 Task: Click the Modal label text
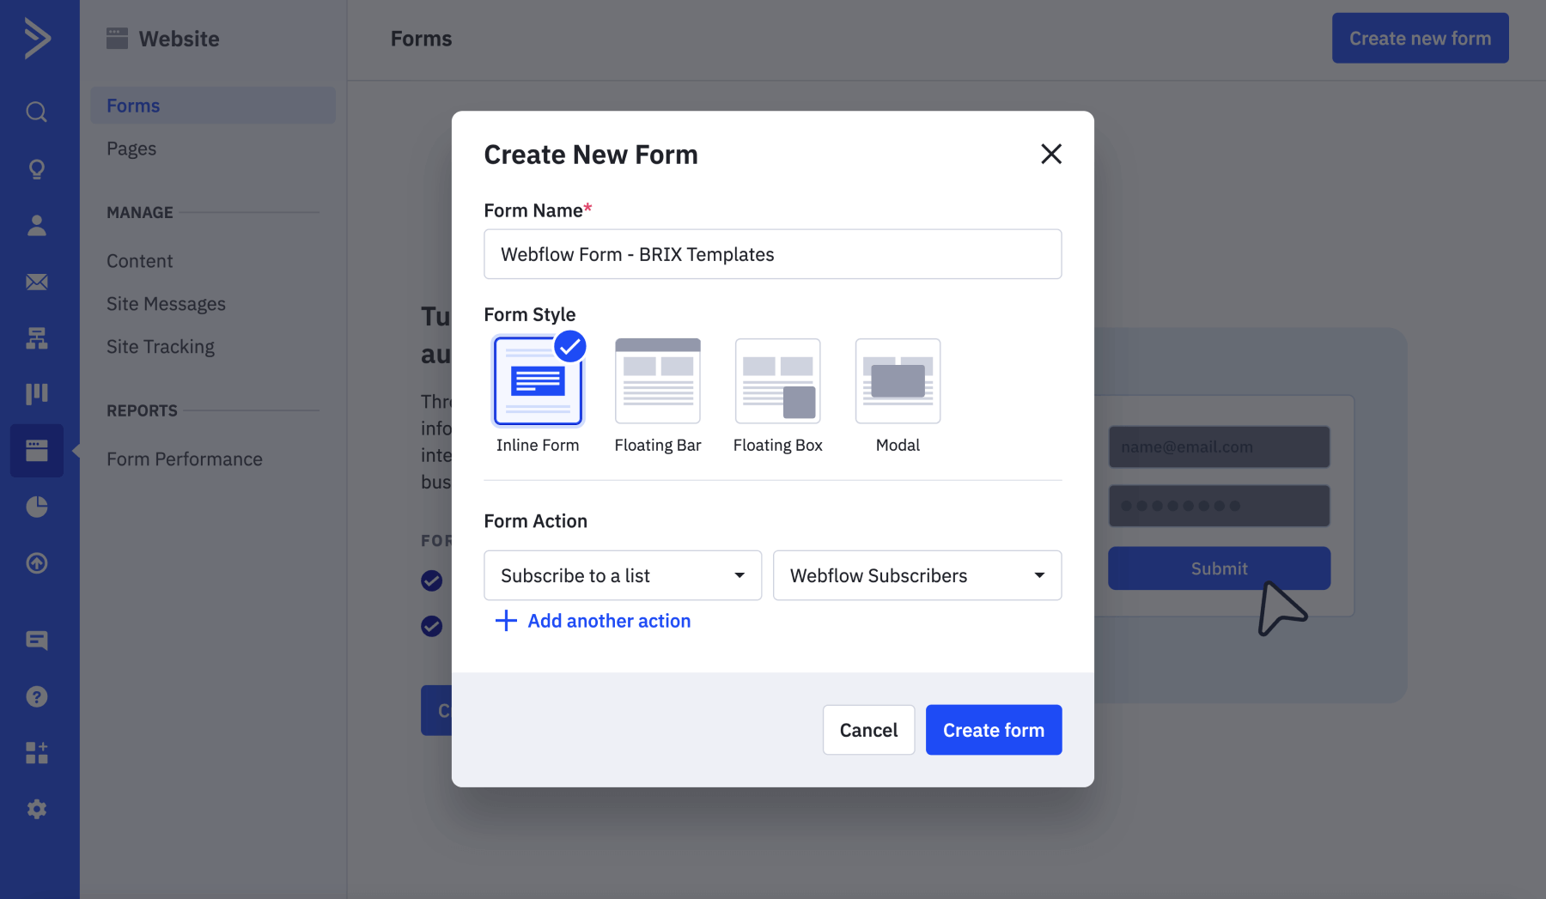pyautogui.click(x=898, y=445)
